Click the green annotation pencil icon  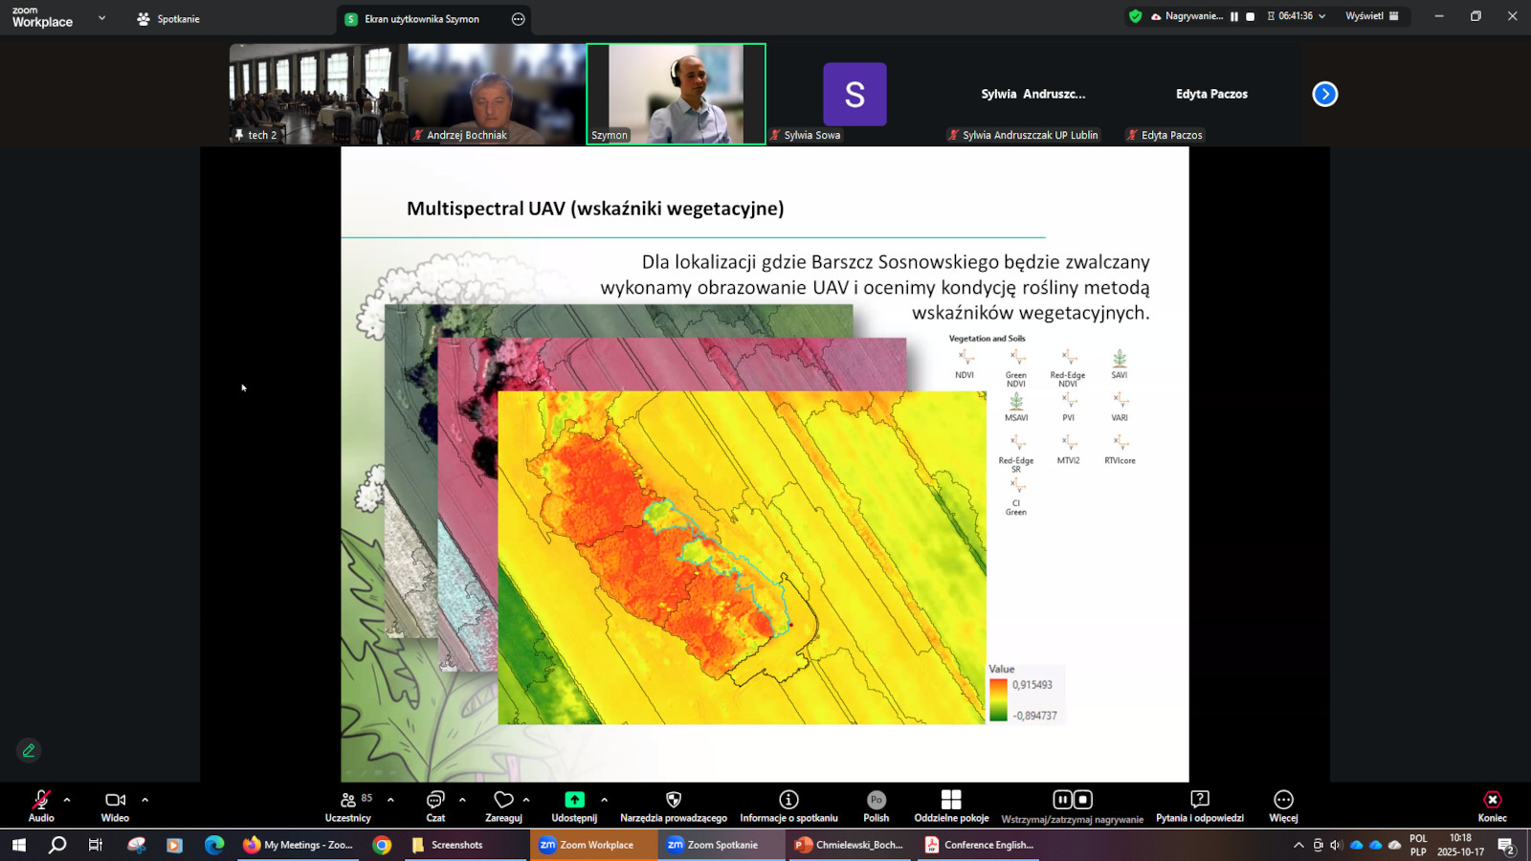pos(29,751)
